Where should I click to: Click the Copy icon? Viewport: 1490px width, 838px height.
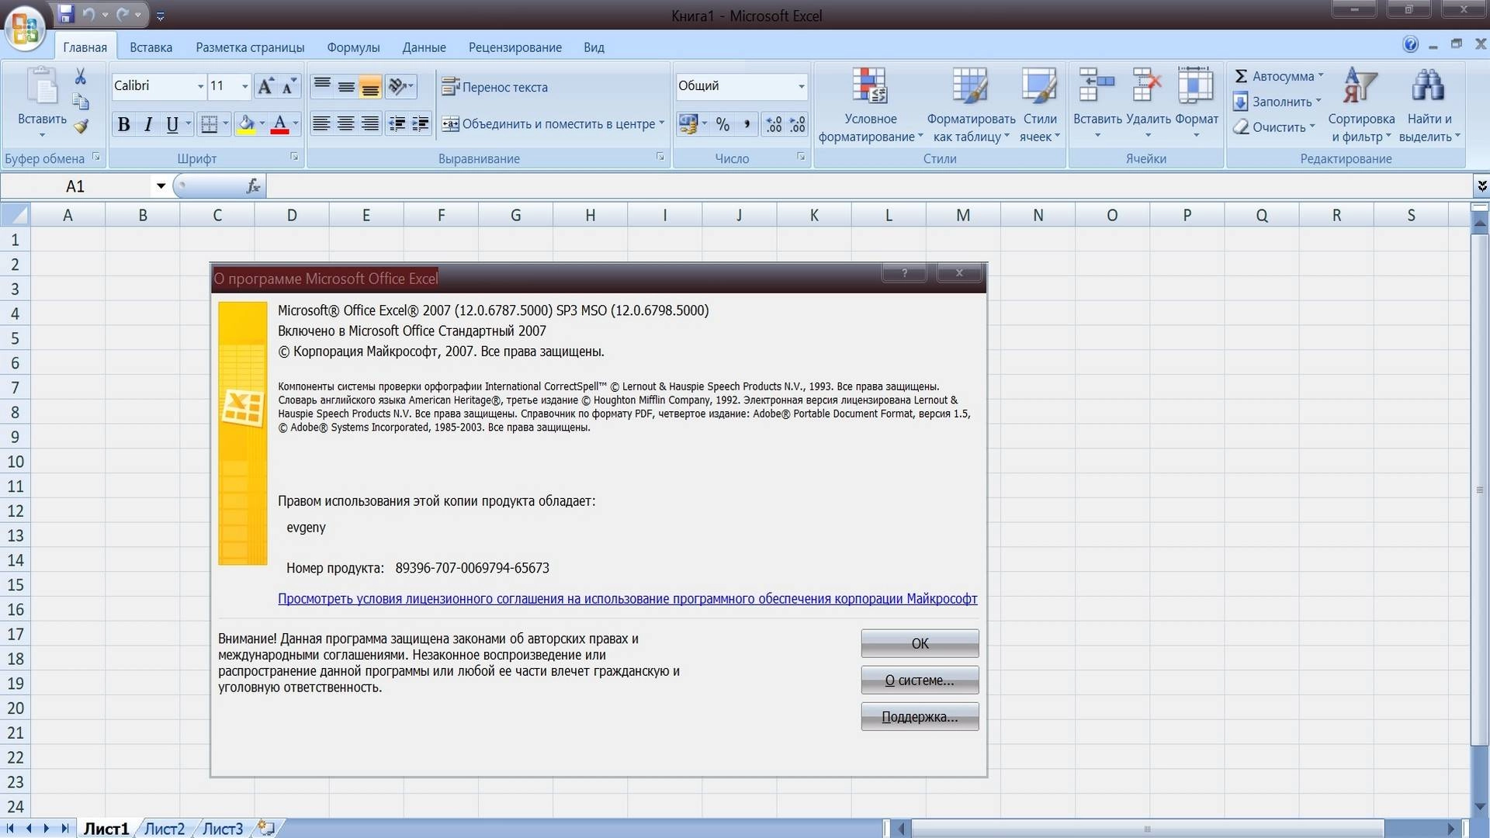(80, 102)
